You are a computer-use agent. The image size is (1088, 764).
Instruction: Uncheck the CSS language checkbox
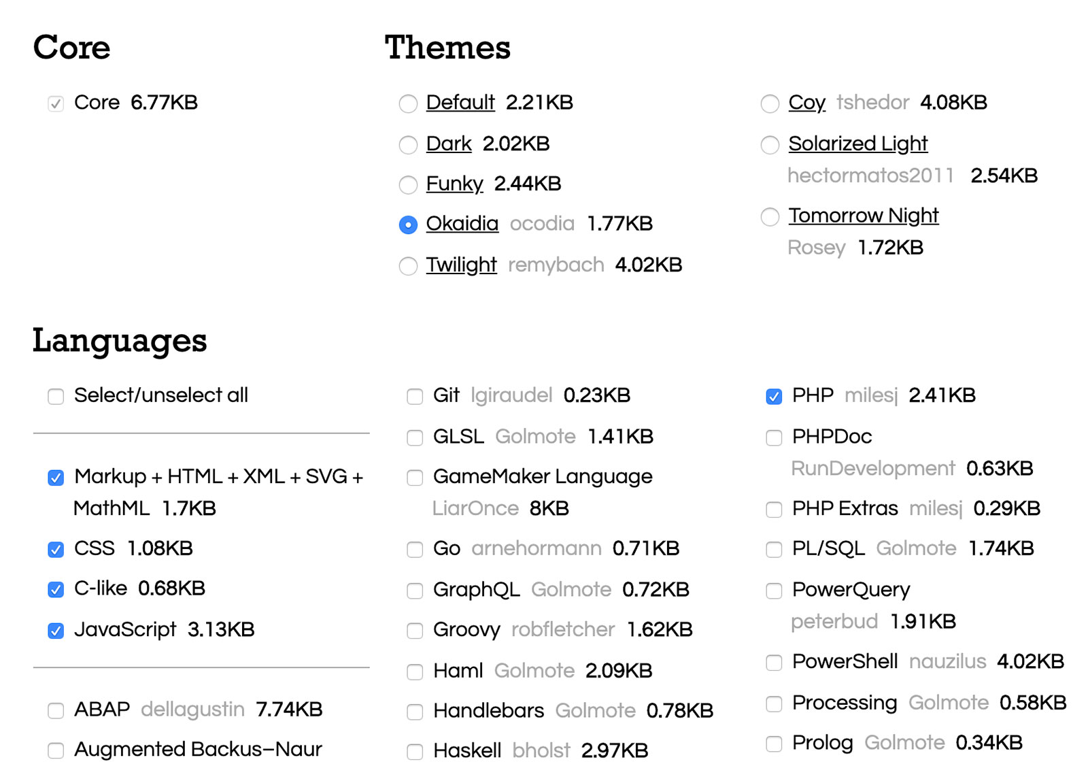(x=56, y=549)
